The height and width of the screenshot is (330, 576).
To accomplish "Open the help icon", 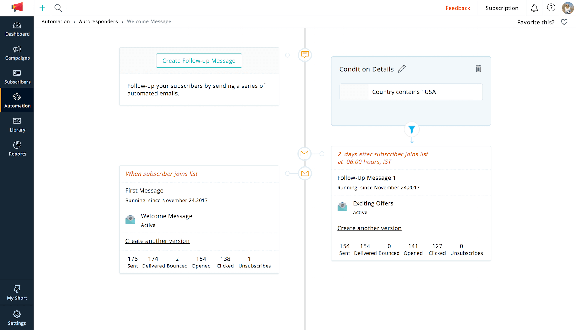I will [551, 8].
